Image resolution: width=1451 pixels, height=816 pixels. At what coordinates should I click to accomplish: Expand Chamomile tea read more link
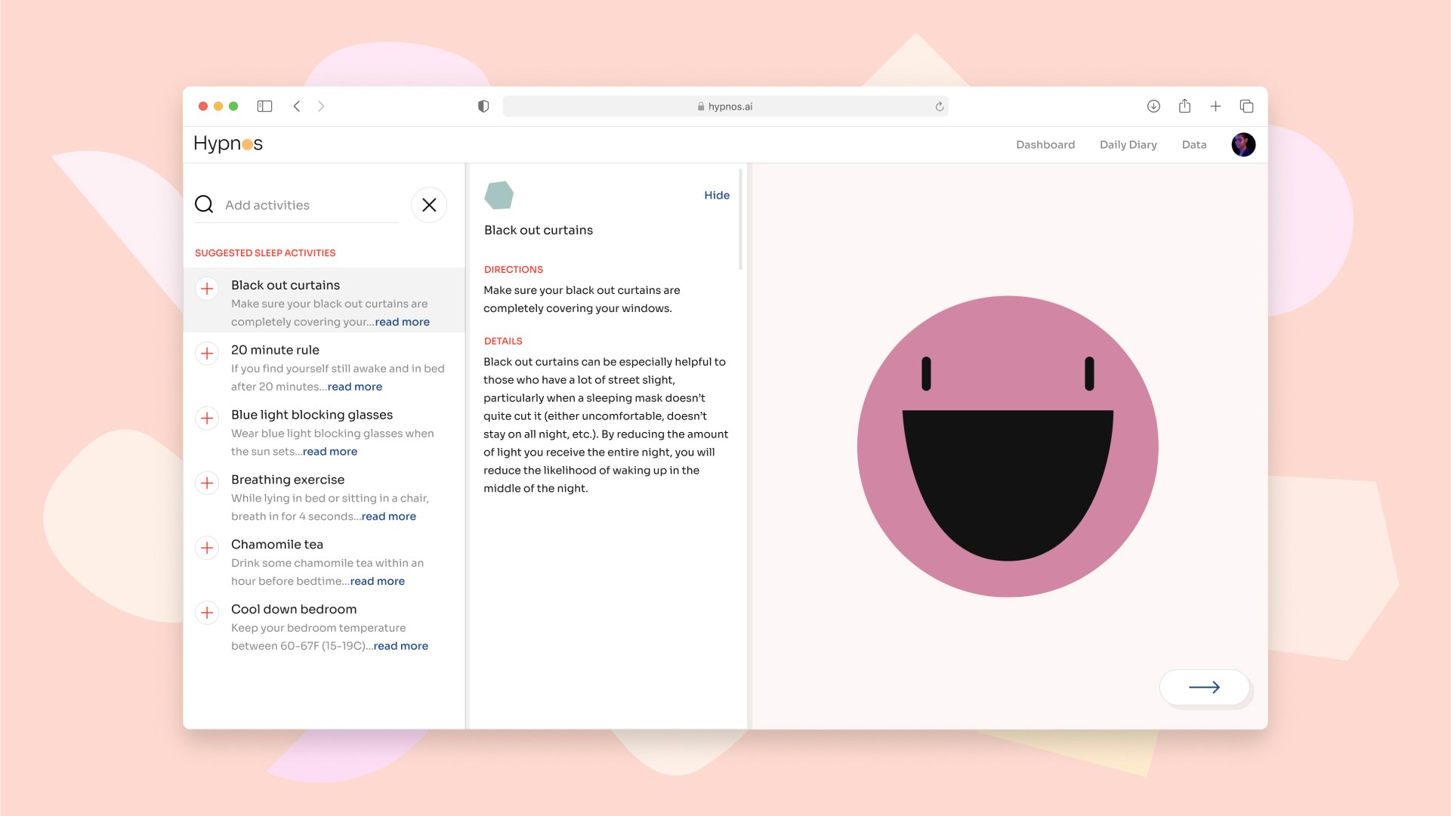tap(377, 581)
